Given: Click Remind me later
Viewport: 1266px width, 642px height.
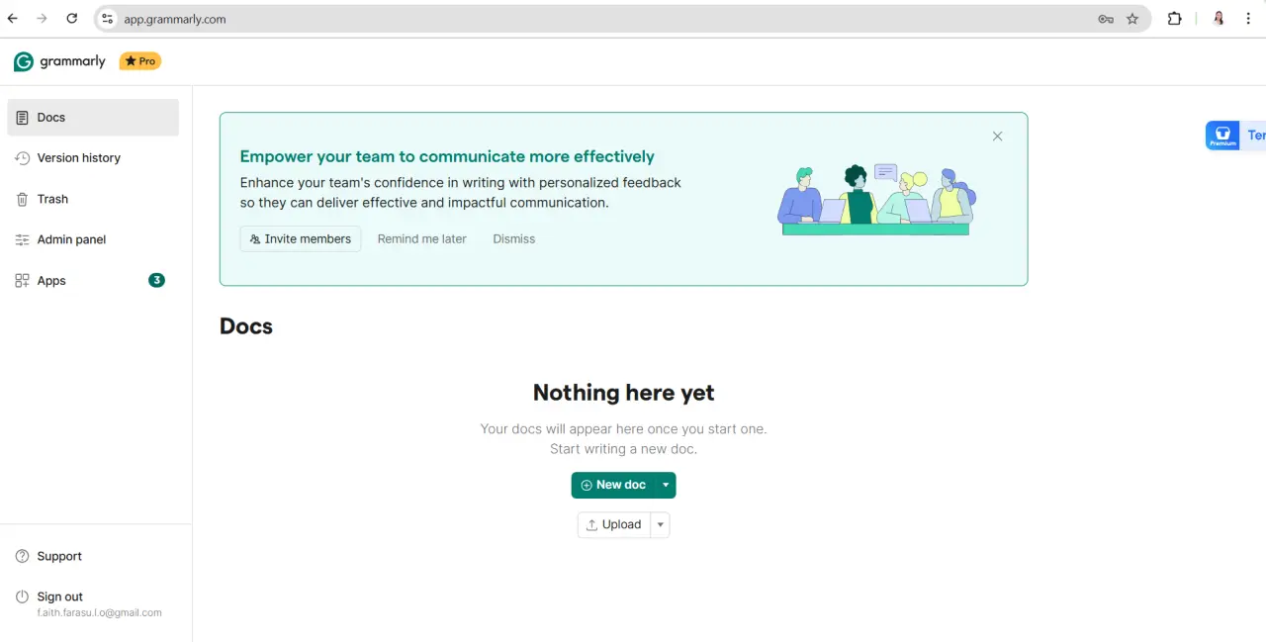Looking at the screenshot, I should 422,239.
